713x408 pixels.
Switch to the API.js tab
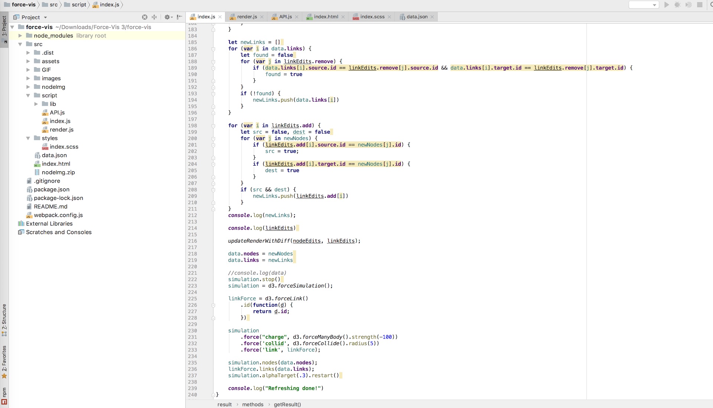pos(285,17)
